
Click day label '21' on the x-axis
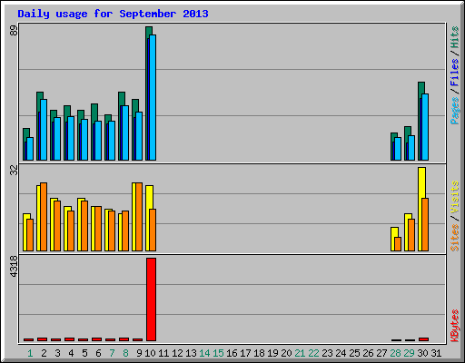coord(300,353)
